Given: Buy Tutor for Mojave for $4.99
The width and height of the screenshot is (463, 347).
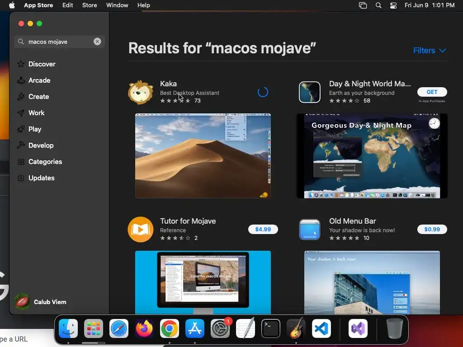Looking at the screenshot, I should pyautogui.click(x=263, y=229).
